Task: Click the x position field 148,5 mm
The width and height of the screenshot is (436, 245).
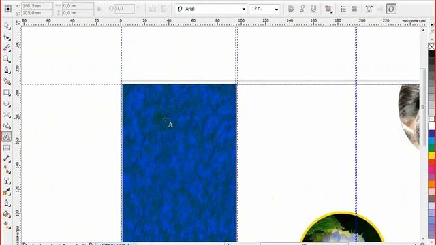Action: [x=37, y=5]
